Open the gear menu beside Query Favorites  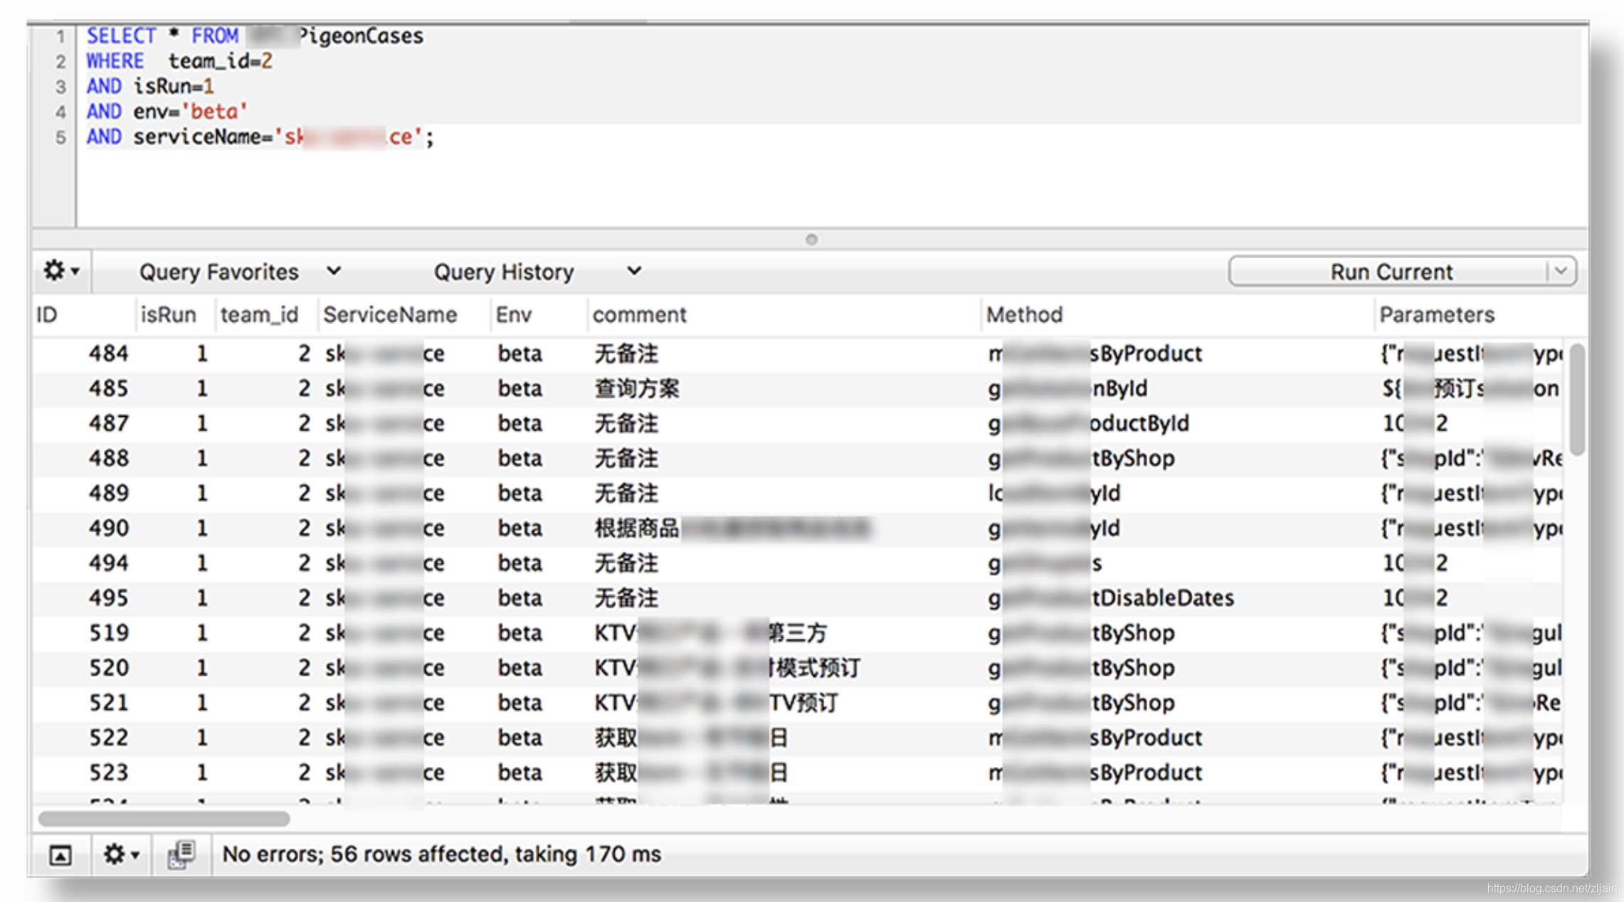pos(61,271)
